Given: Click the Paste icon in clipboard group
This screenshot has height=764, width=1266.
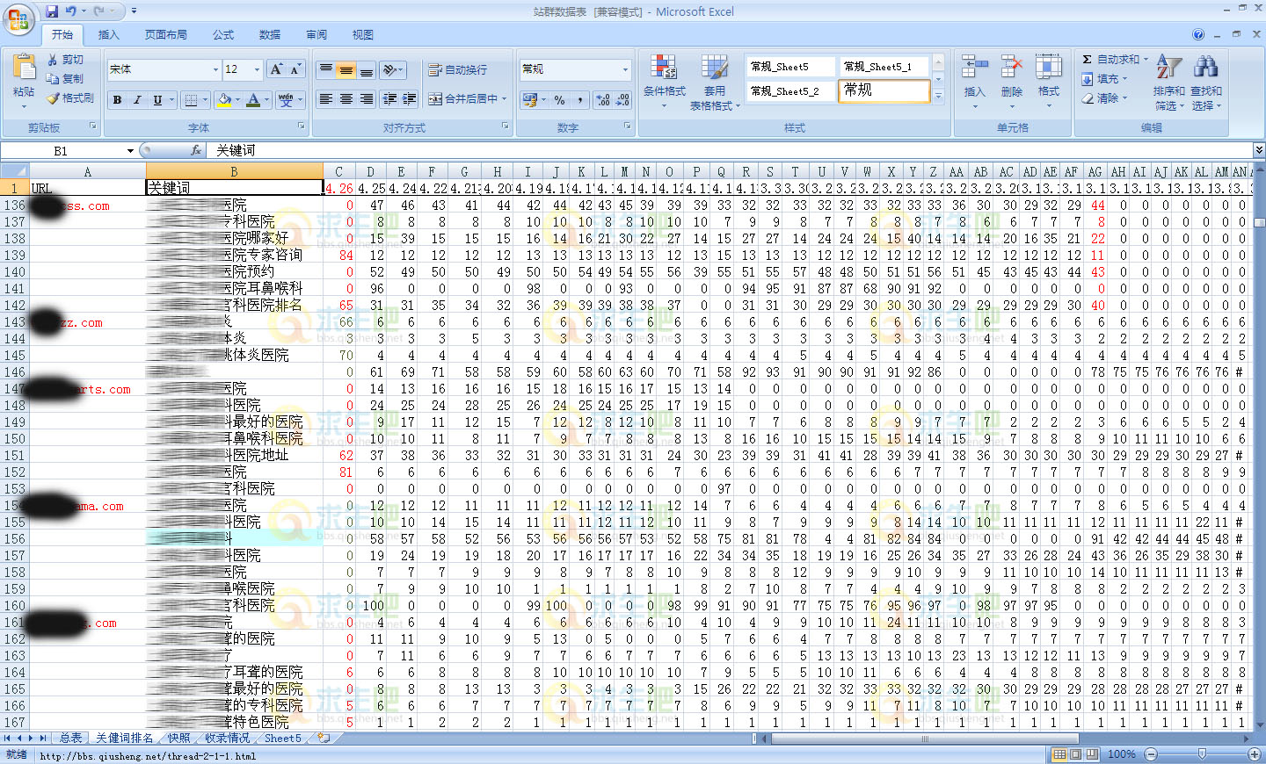Looking at the screenshot, I should [24, 70].
